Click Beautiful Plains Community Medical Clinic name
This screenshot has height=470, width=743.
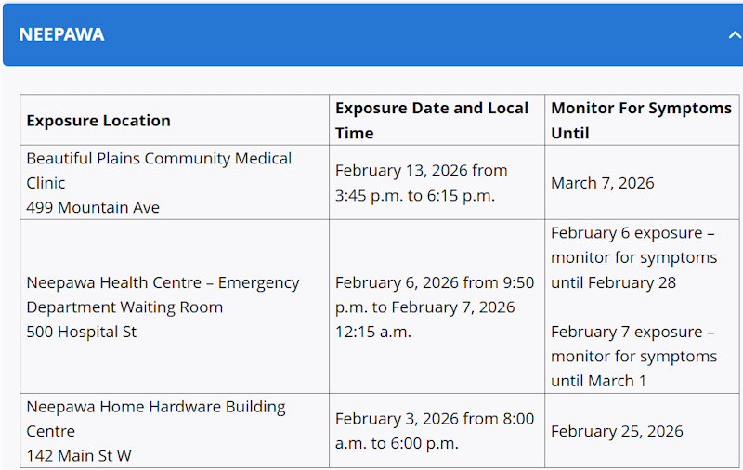[159, 171]
